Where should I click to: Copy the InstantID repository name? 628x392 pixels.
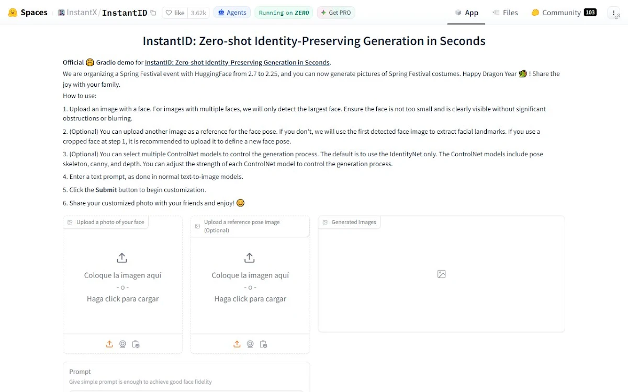pos(153,13)
